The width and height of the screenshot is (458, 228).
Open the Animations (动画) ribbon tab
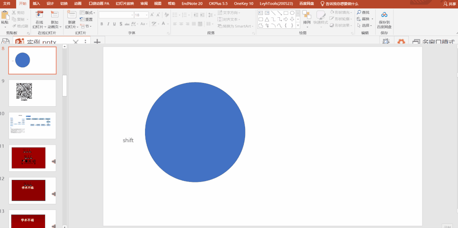78,3
